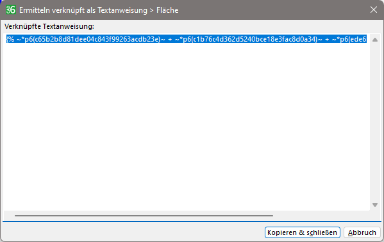The height and width of the screenshot is (242, 384).
Task: Click the vertical scrollbar up arrow
Action: [374, 40]
